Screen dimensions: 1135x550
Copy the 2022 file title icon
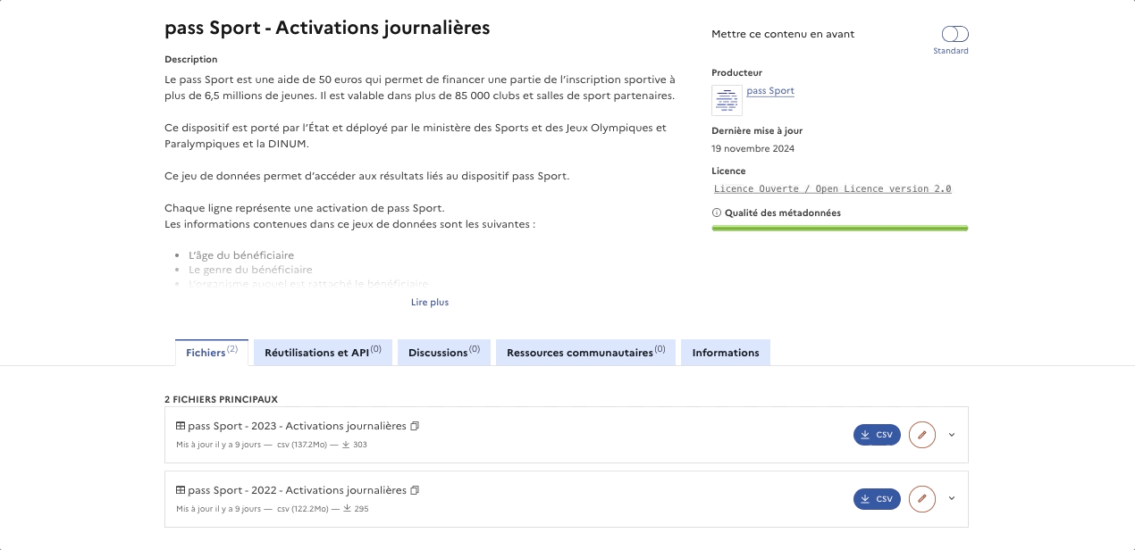tap(415, 490)
